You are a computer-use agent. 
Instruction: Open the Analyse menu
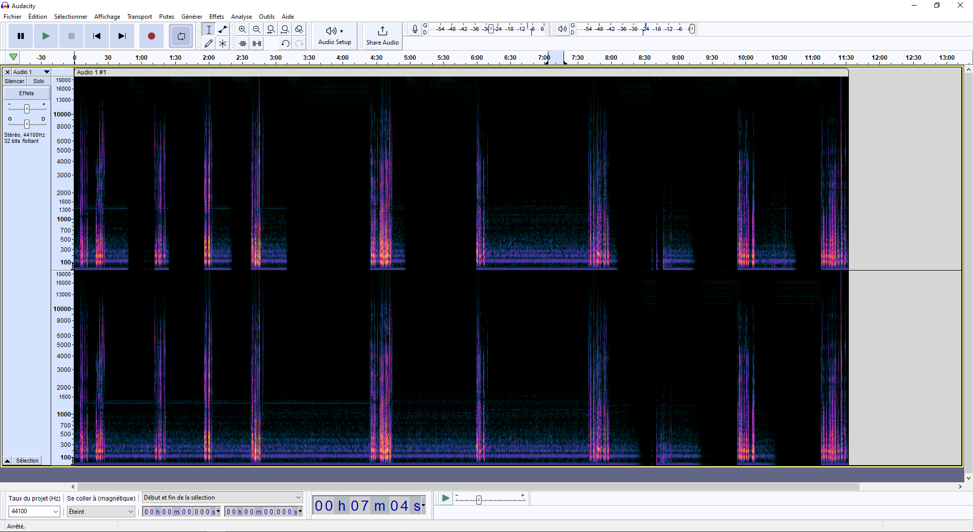pos(241,17)
